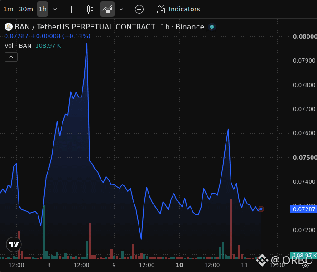
Task: Click the 0.07400 price scale label
Action: click(x=304, y=181)
